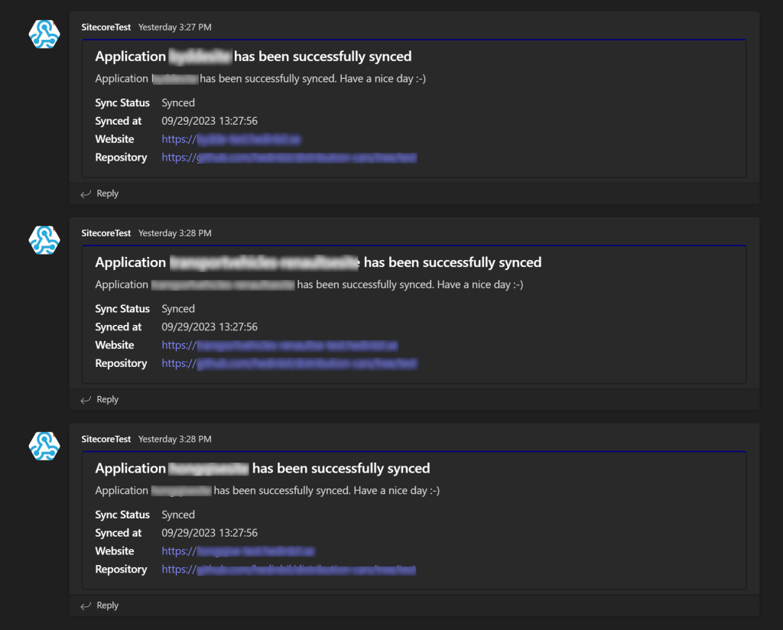Click the SitecoreTest sender name on the top message
783x630 pixels.
click(106, 28)
